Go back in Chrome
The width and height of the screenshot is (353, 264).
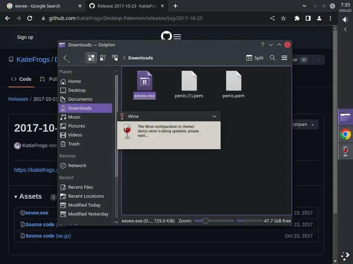(x=8, y=19)
